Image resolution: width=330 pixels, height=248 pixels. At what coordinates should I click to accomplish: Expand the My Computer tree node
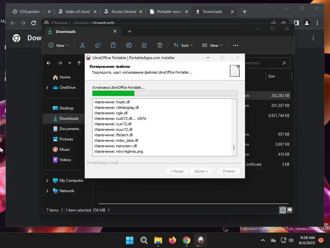point(47,181)
